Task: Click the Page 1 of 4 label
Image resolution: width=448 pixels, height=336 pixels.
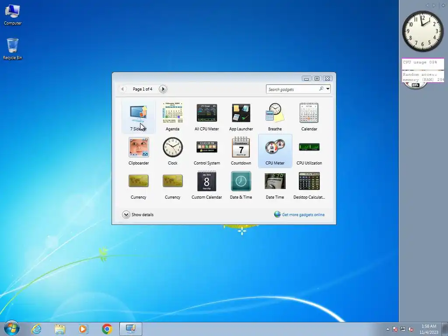Action: pos(143,89)
